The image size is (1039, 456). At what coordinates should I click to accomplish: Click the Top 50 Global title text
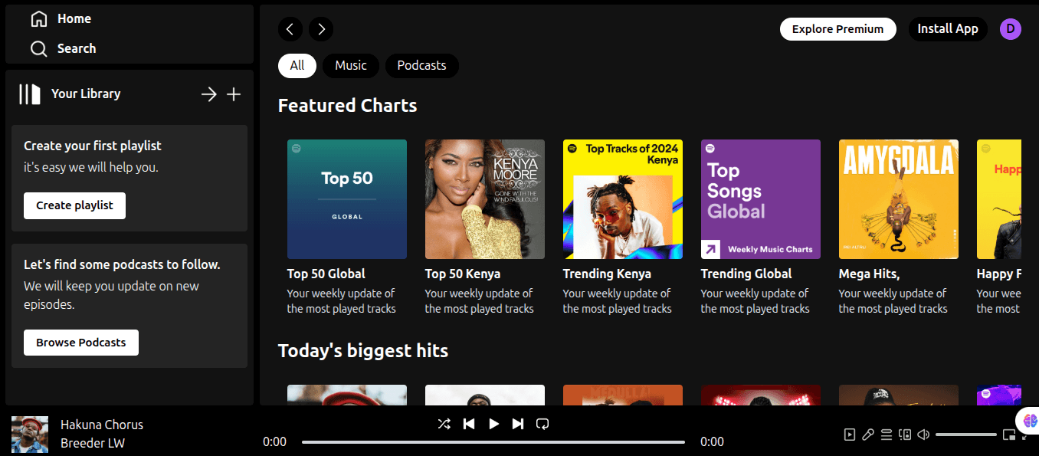(x=326, y=274)
